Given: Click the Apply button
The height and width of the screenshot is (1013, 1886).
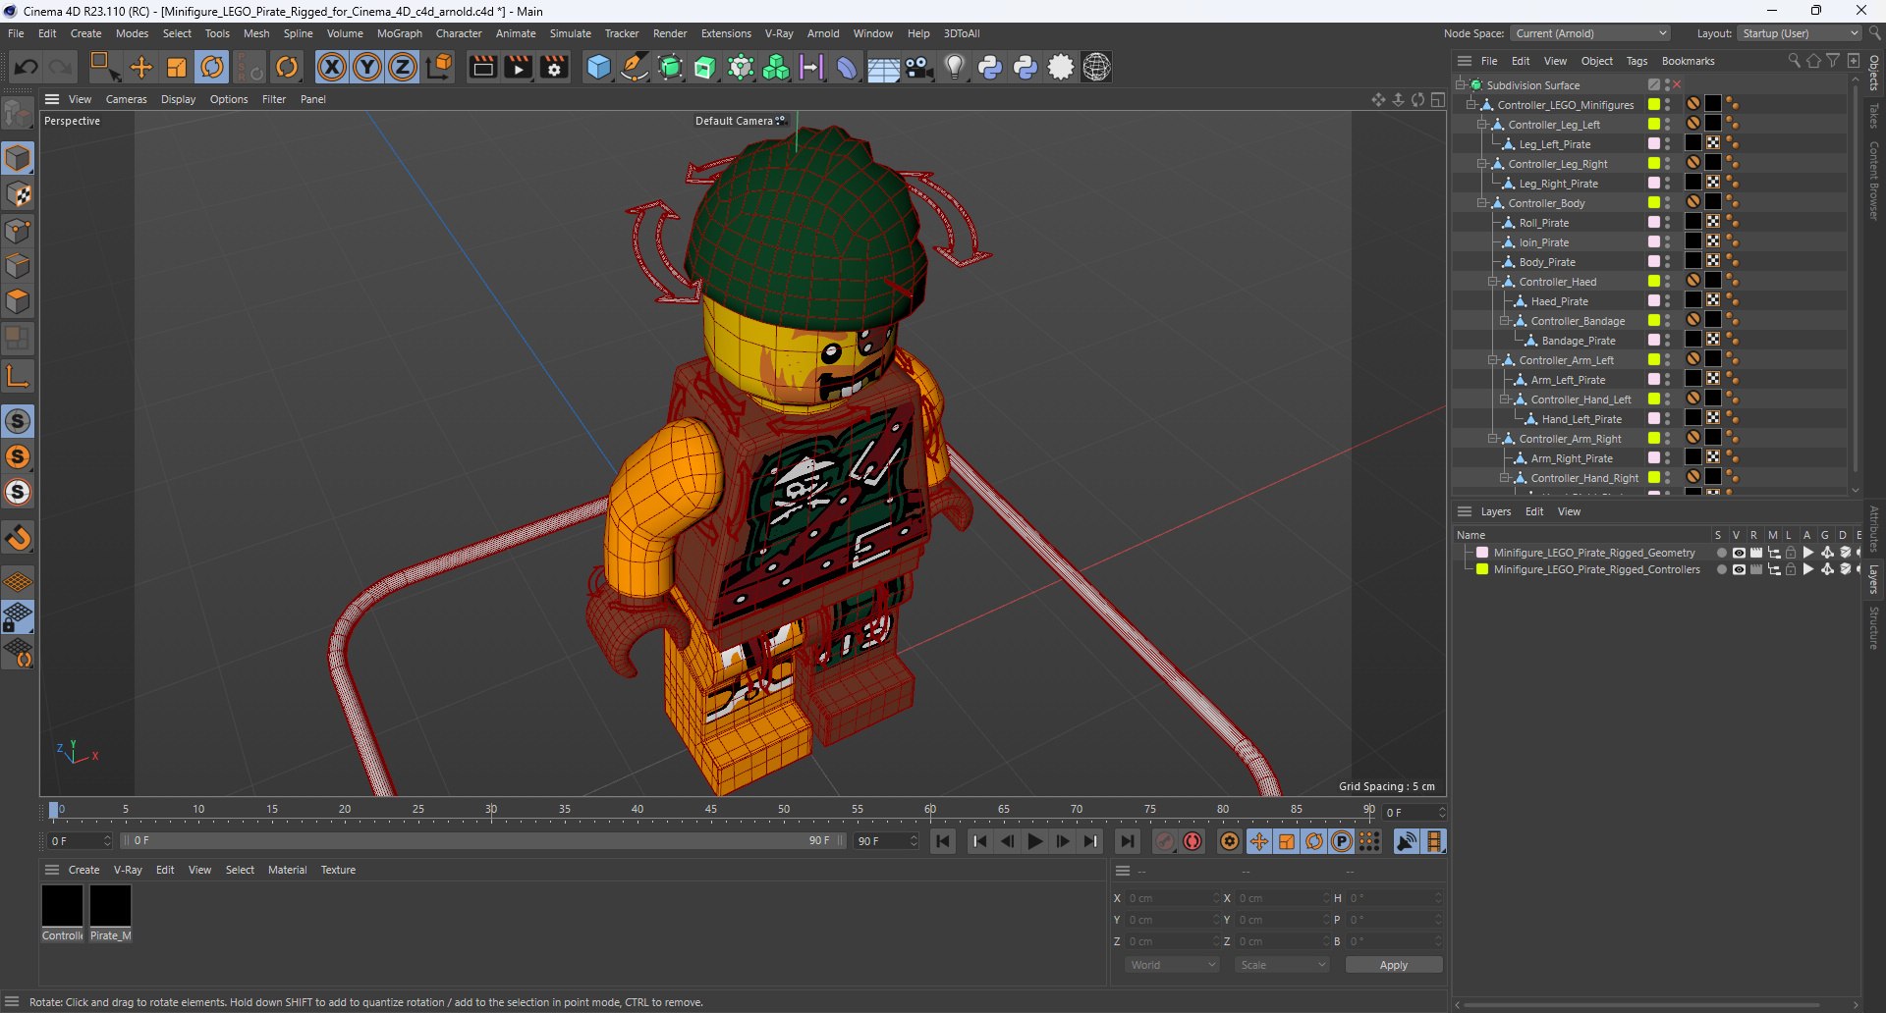Looking at the screenshot, I should point(1394,966).
